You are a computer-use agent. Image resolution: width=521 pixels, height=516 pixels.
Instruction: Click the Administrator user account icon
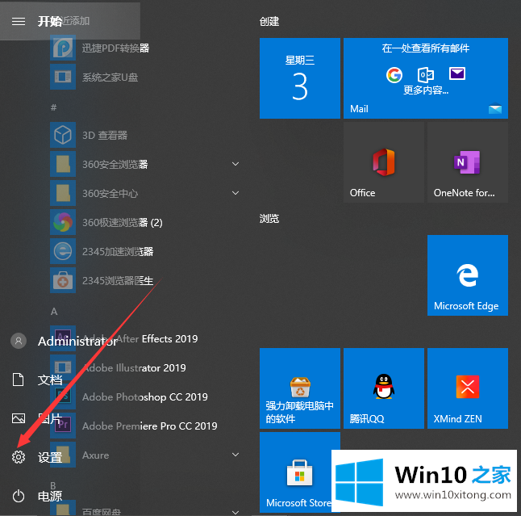[x=19, y=341]
